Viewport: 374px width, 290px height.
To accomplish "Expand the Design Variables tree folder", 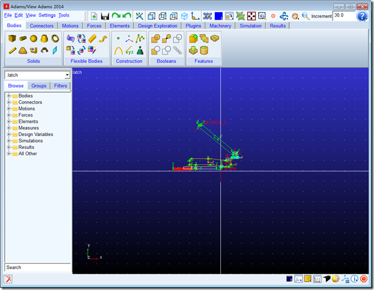I will pos(8,135).
